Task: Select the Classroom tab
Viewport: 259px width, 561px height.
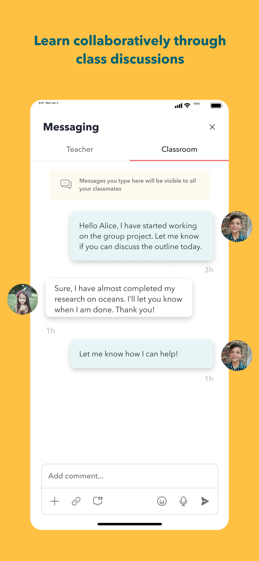Action: tap(179, 149)
